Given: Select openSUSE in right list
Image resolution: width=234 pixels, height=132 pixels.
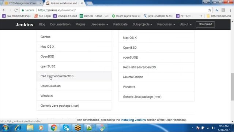Looking at the screenshot, I should [156, 58].
